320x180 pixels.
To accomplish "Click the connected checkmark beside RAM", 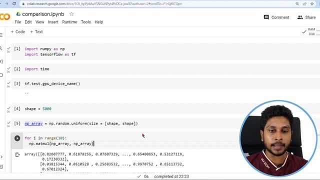I will [304, 32].
